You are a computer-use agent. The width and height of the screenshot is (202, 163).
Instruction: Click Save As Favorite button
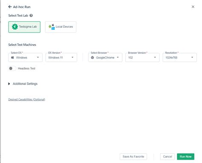[x=133, y=157]
